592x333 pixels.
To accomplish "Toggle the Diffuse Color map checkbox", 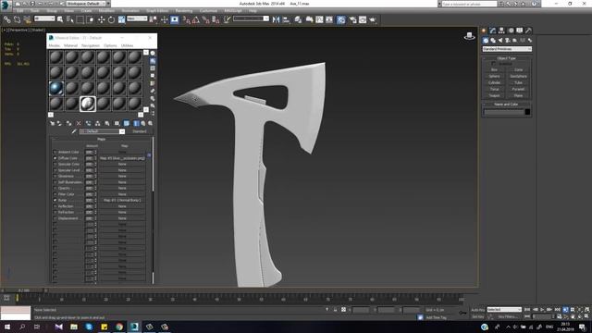I will click(55, 158).
